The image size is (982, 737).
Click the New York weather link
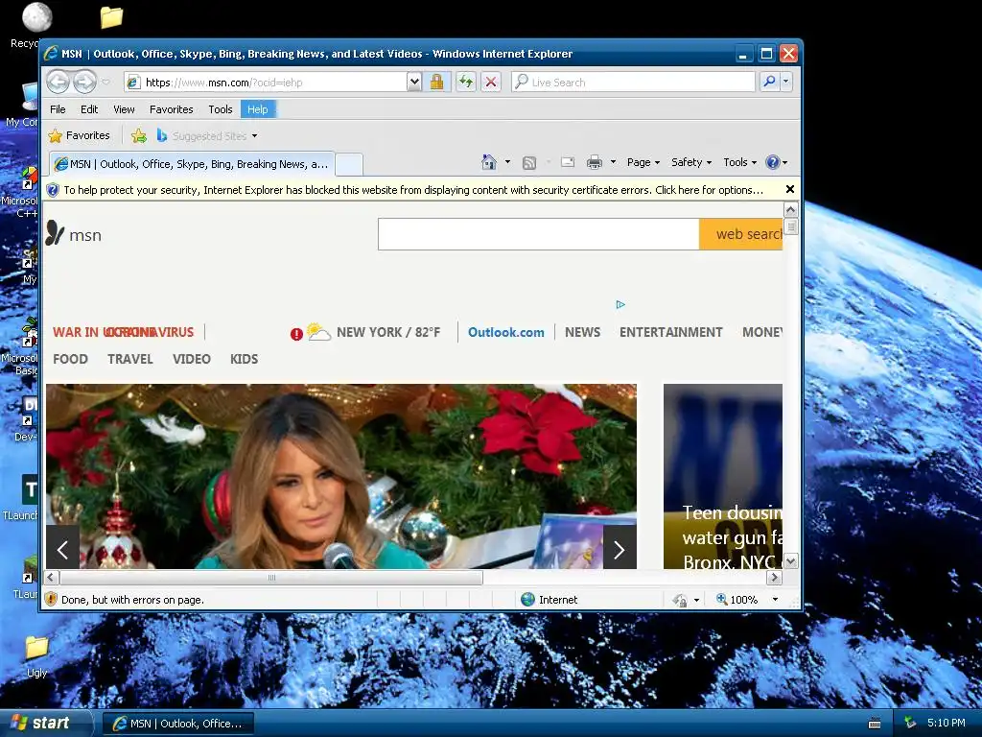coord(388,332)
